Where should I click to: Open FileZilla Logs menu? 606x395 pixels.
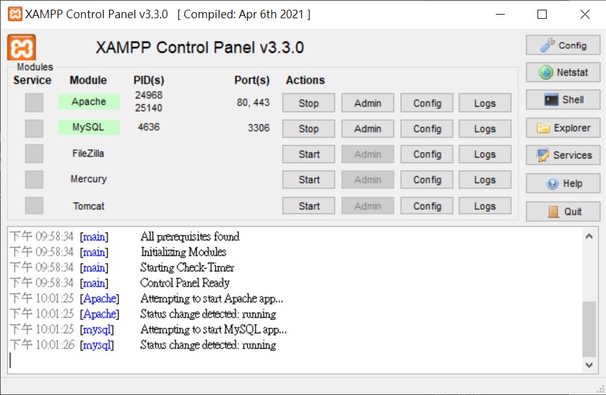[485, 154]
